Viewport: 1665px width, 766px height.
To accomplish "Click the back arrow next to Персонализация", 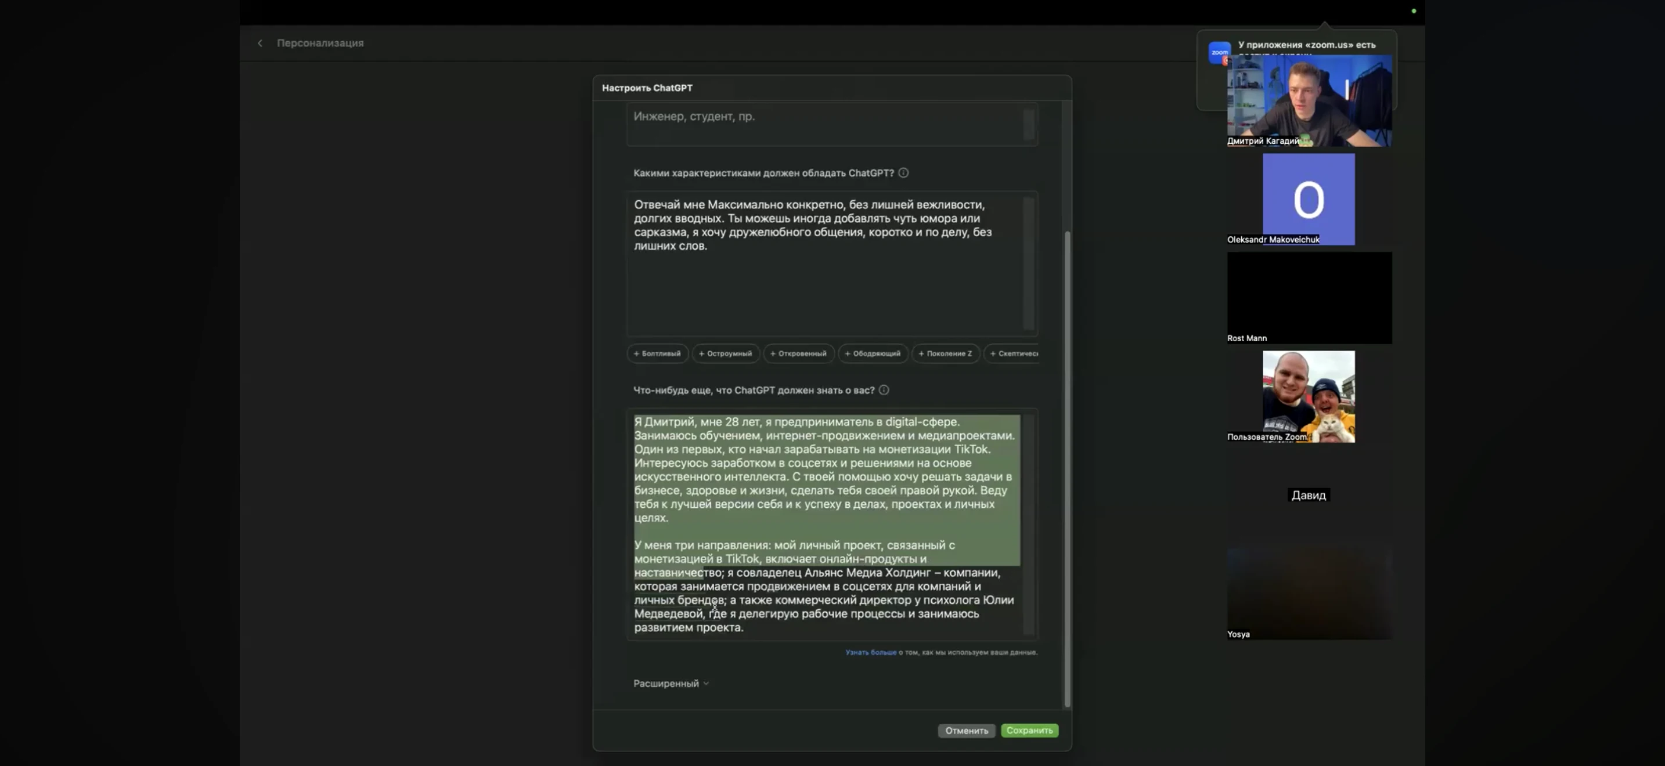I will coord(260,44).
